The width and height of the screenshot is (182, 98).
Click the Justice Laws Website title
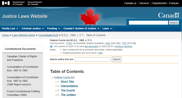(x=25, y=16)
